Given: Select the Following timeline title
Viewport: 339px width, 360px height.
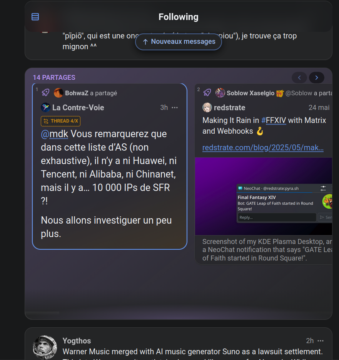Looking at the screenshot, I should (179, 17).
